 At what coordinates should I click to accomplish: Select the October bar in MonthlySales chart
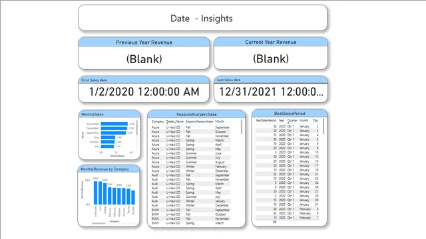click(108, 141)
